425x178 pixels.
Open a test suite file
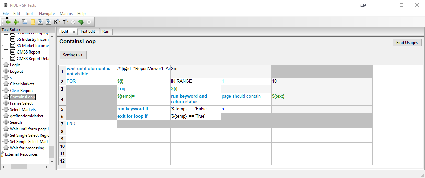click(x=25, y=22)
